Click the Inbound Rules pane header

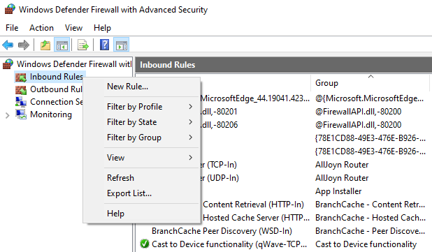click(284, 65)
